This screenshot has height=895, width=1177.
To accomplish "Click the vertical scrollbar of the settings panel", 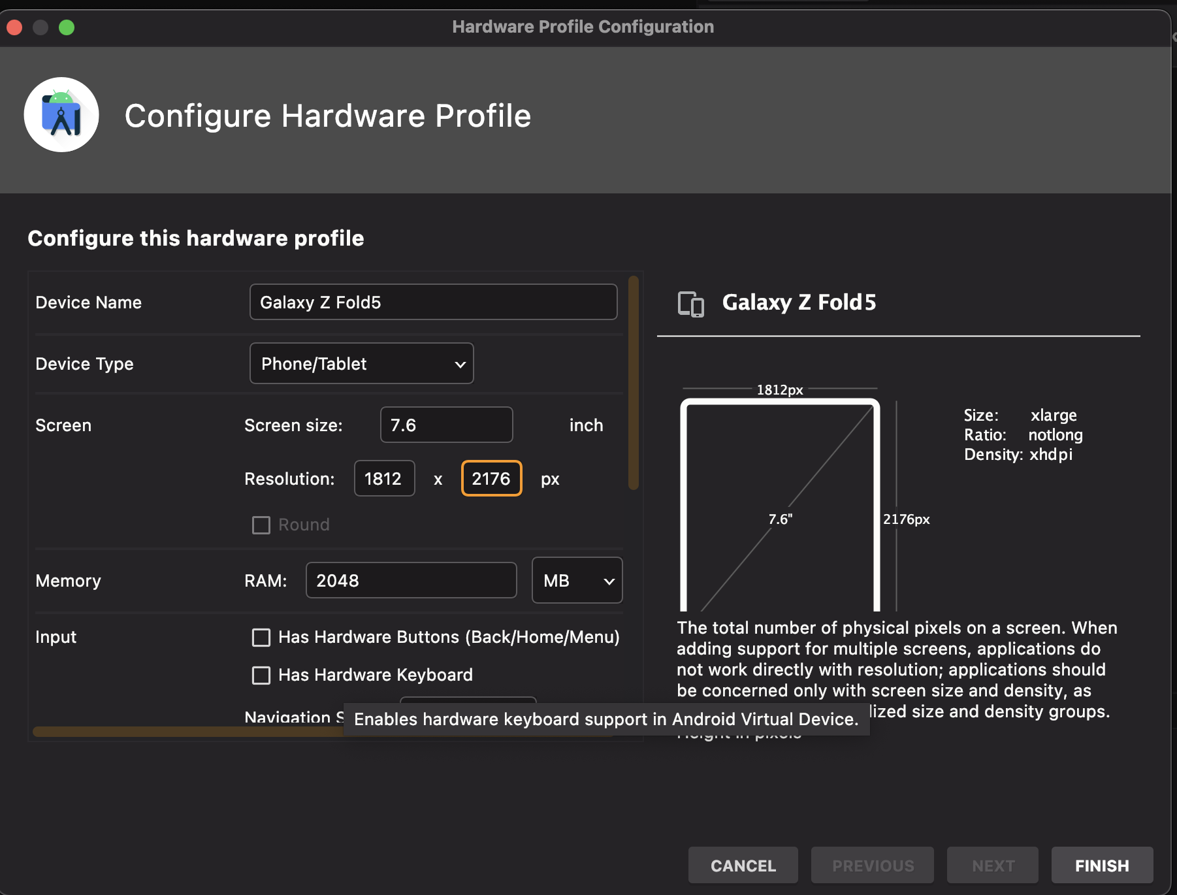I will pos(634,383).
